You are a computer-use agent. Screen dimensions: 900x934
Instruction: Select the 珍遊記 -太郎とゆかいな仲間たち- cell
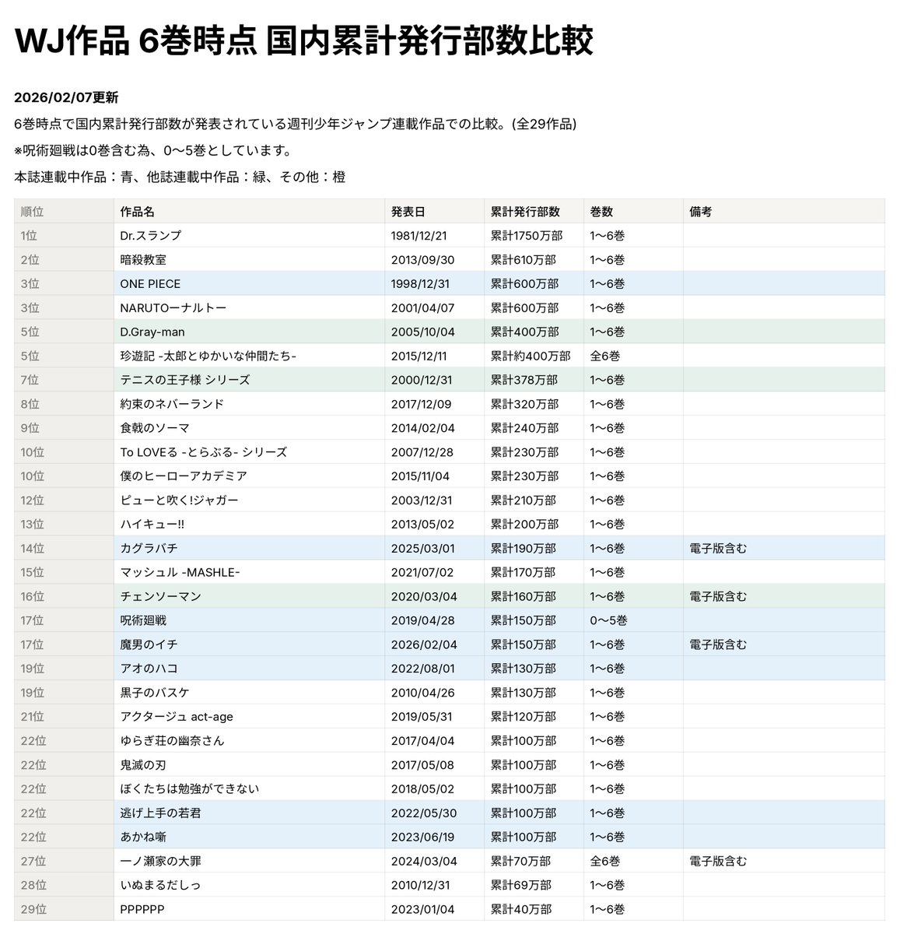point(249,356)
